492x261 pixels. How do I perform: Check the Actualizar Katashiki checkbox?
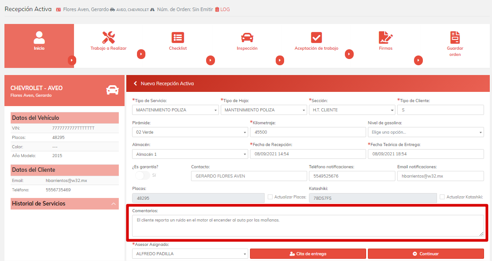(442, 197)
